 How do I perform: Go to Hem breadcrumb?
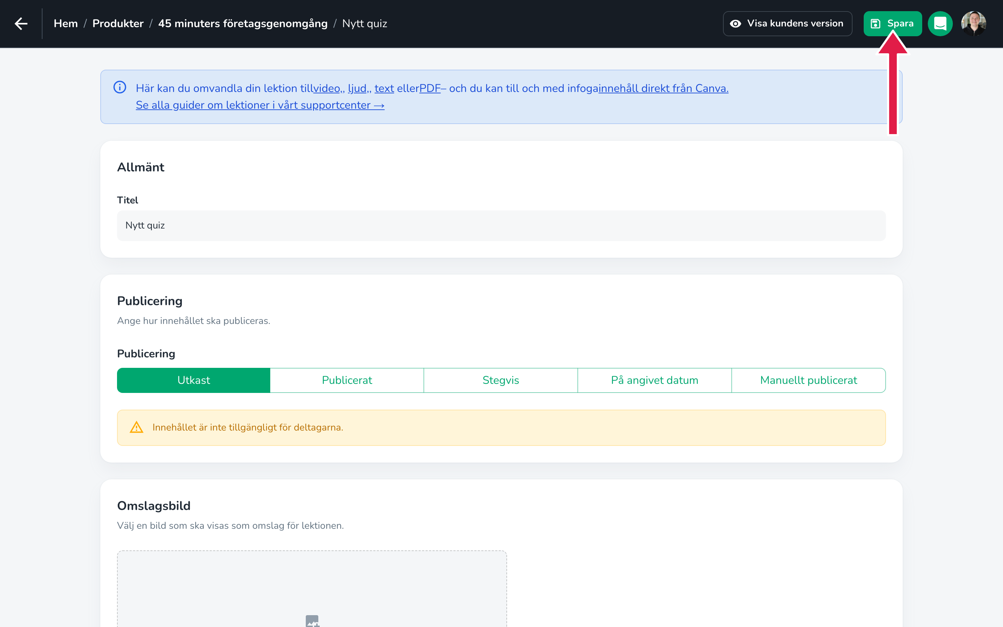[x=66, y=24]
